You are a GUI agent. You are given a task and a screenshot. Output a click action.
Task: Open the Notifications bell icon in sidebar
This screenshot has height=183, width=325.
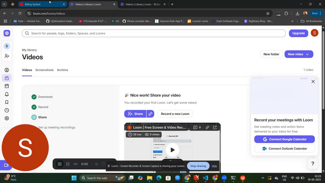click(x=7, y=94)
